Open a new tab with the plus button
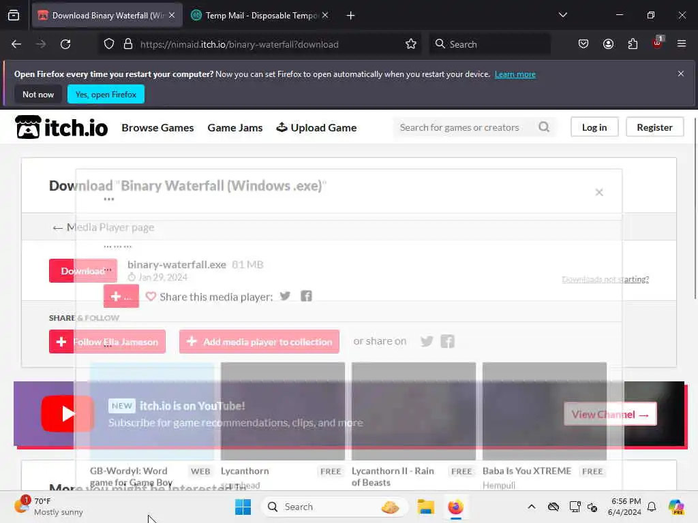Screen dimensions: 698x523 tap(351, 16)
